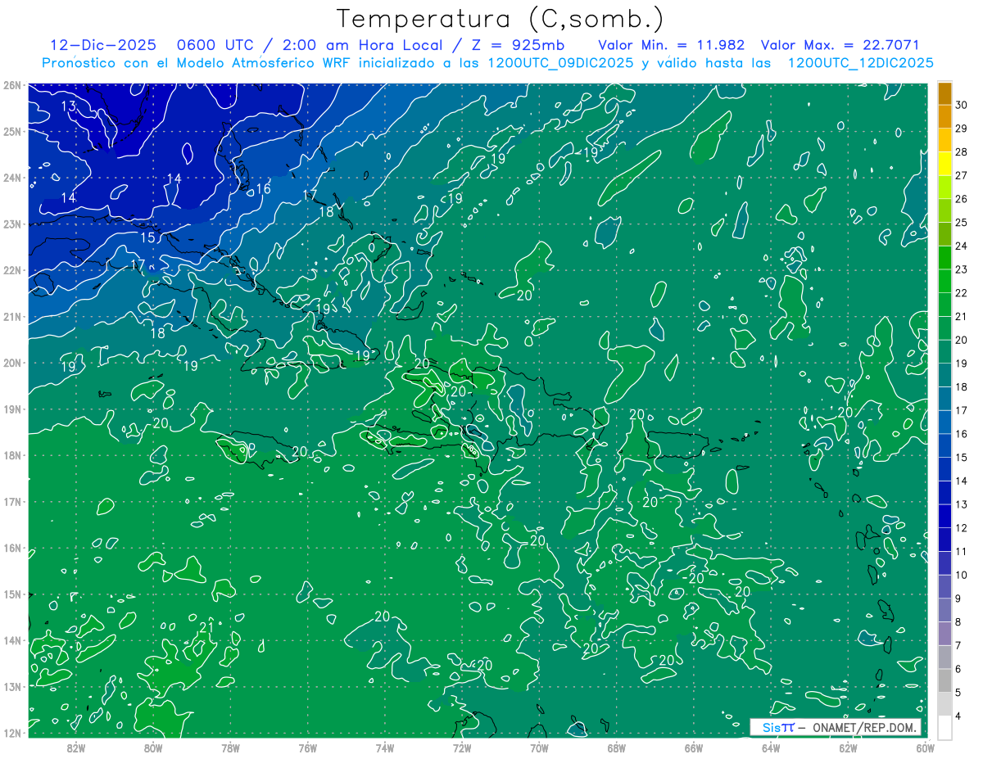Click the colorbar label 5

(x=959, y=692)
